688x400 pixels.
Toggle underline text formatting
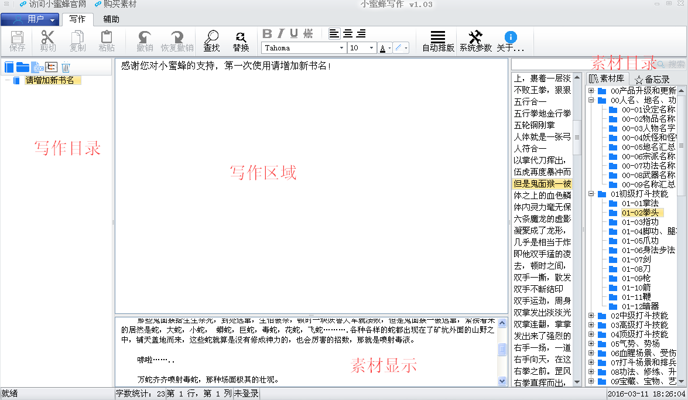(x=294, y=33)
